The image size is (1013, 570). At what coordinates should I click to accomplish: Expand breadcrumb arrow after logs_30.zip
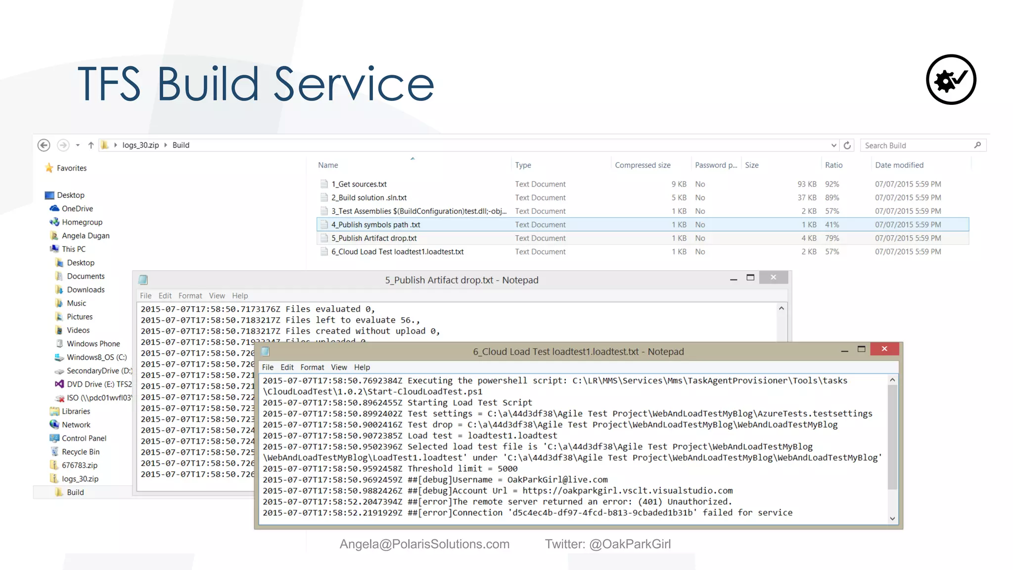point(166,145)
